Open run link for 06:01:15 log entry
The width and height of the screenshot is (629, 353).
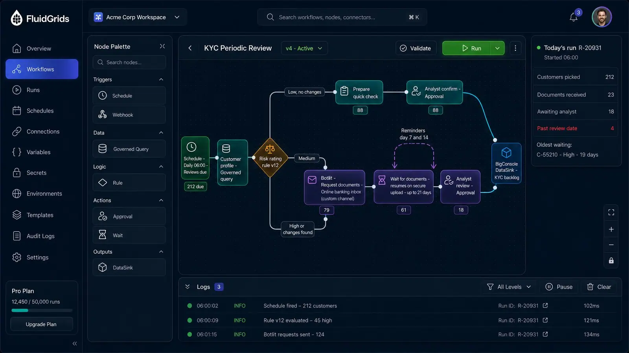pos(545,334)
